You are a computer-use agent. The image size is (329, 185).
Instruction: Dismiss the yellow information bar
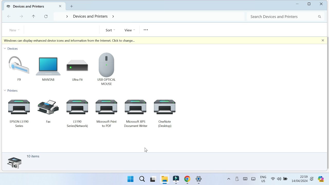click(323, 40)
